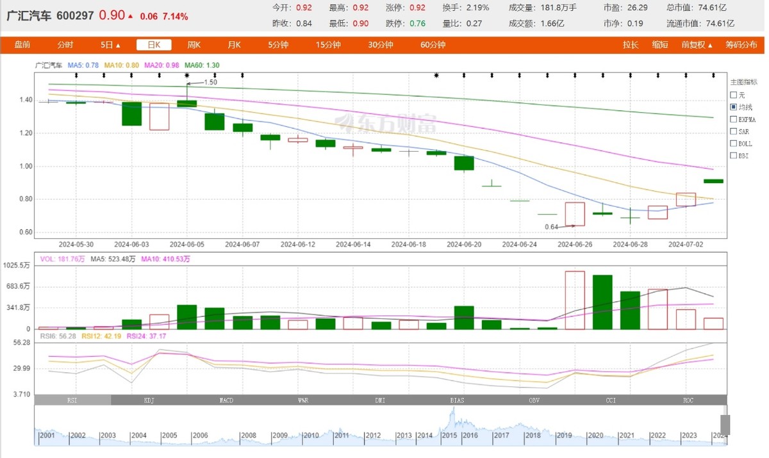Click the 拉长 stretch button
The width and height of the screenshot is (769, 458).
(x=631, y=45)
